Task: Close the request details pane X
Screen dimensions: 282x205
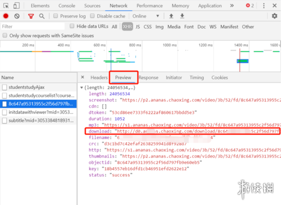Action: coord(83,77)
